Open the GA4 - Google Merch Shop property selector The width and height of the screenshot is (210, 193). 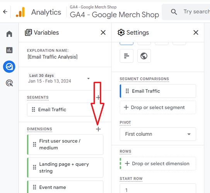[114, 12]
